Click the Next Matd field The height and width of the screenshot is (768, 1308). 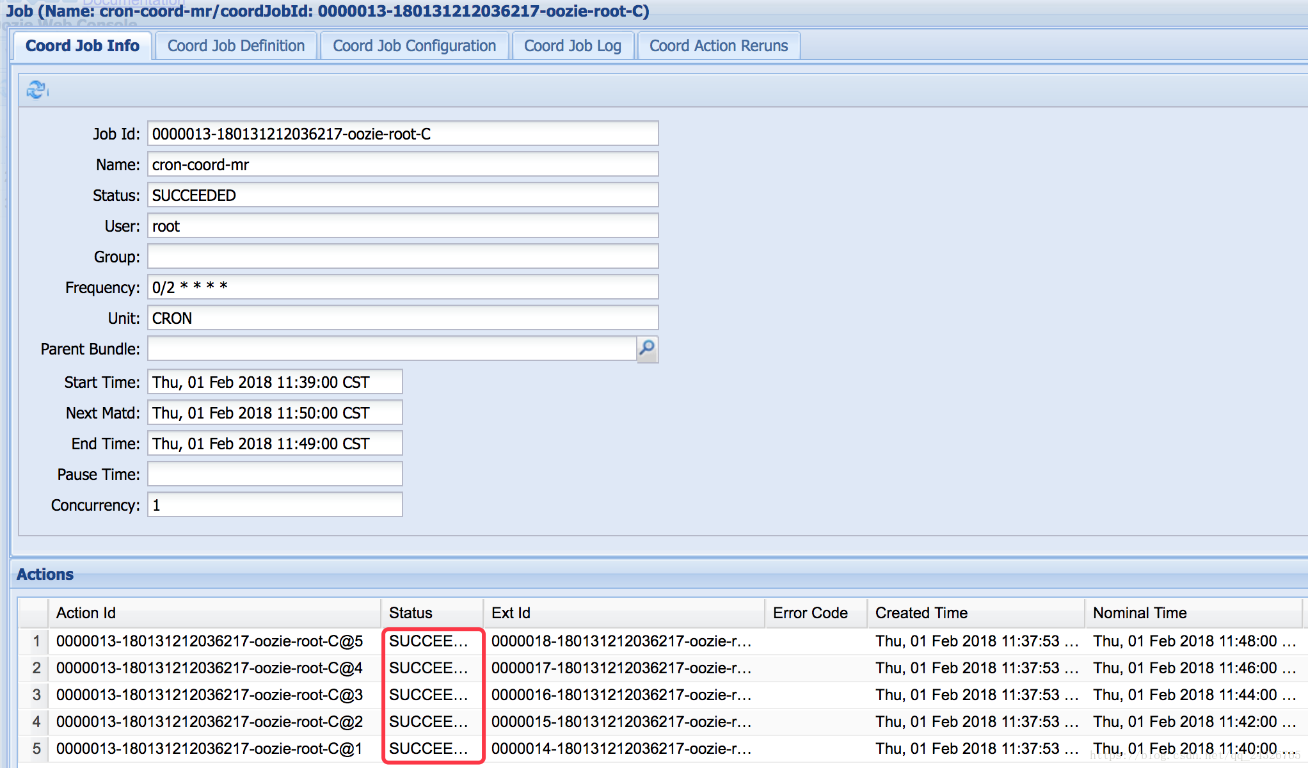(275, 413)
